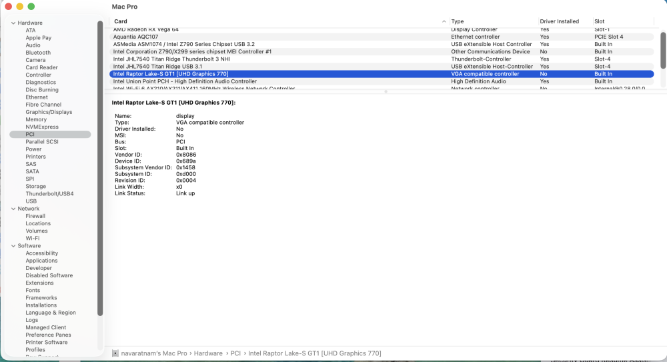
Task: Open Wi-Fi under Network
Action: pyautogui.click(x=32, y=239)
